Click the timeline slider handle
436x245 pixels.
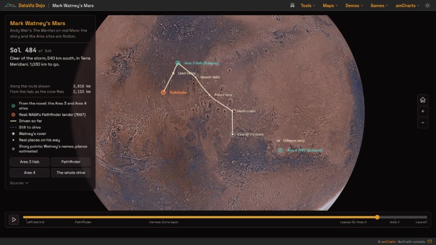pyautogui.click(x=377, y=217)
